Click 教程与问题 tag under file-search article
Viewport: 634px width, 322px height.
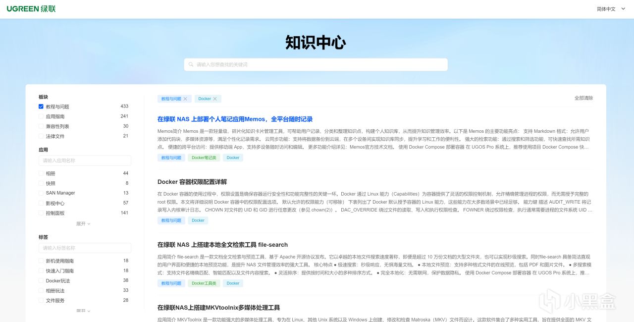pos(171,283)
